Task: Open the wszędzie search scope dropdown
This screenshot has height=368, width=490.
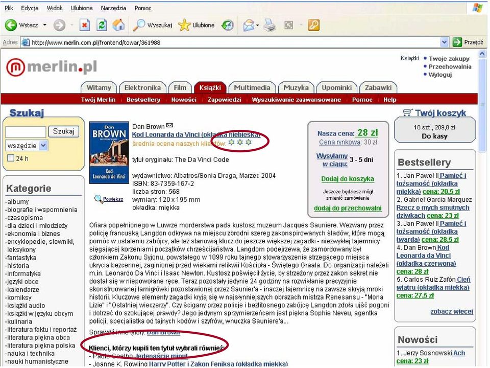Action: pyautogui.click(x=43, y=146)
